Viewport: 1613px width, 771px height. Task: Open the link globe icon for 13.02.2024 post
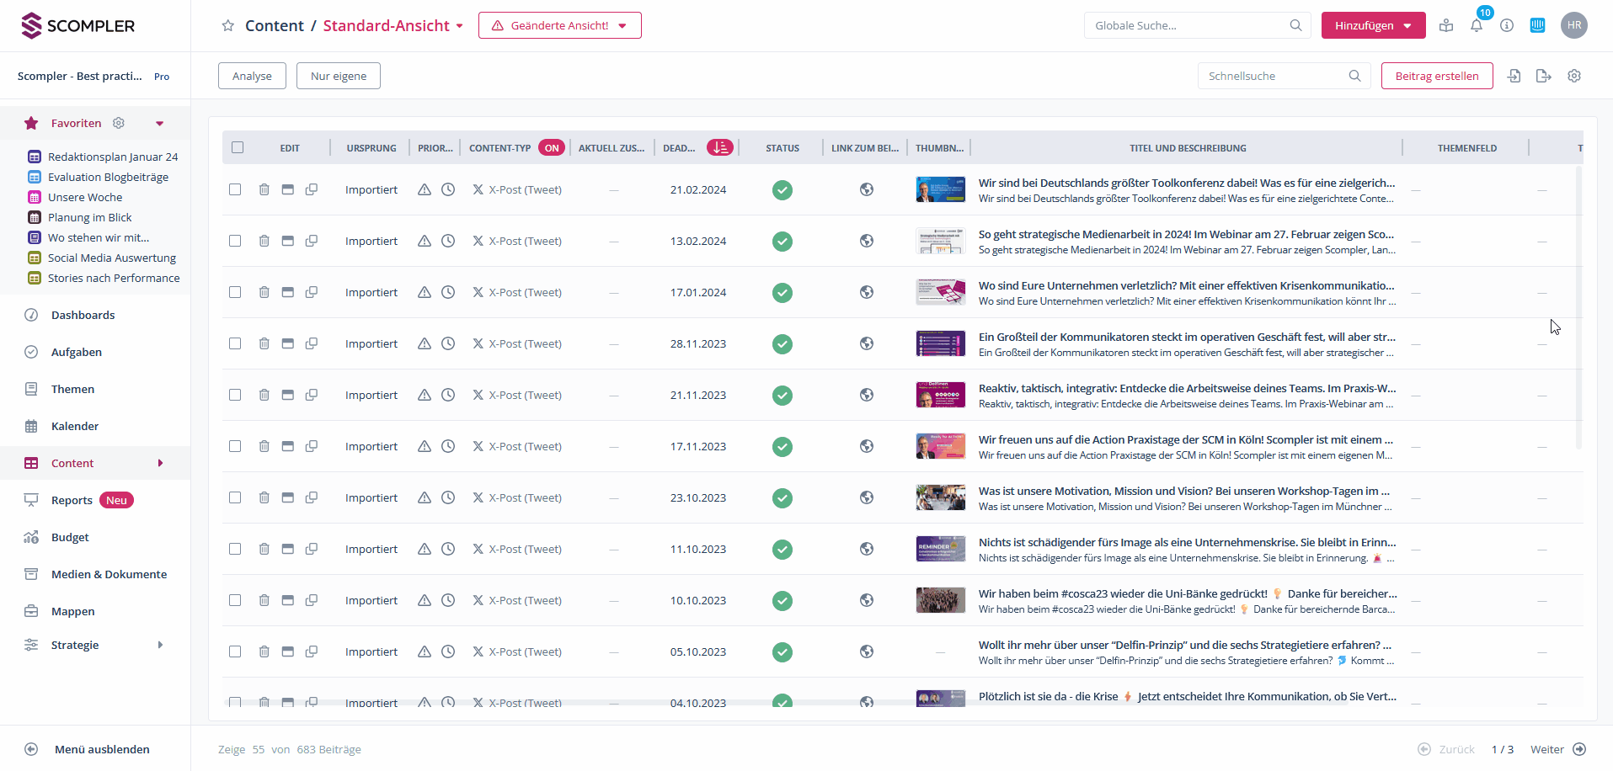pos(866,241)
